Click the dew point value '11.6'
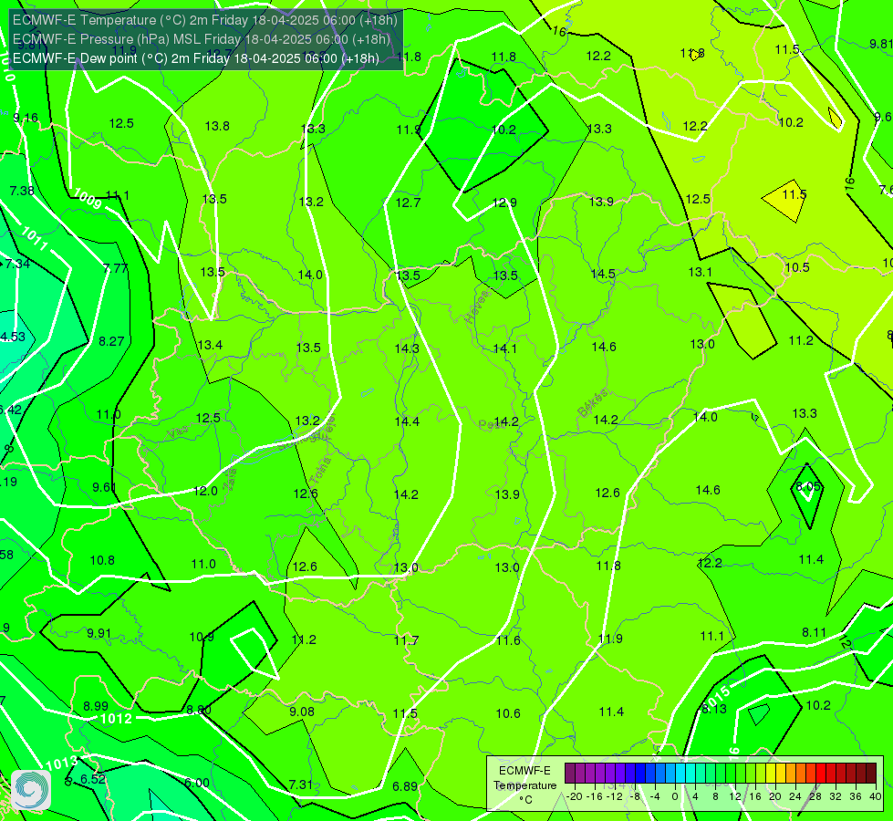This screenshot has height=821, width=893. 508,640
